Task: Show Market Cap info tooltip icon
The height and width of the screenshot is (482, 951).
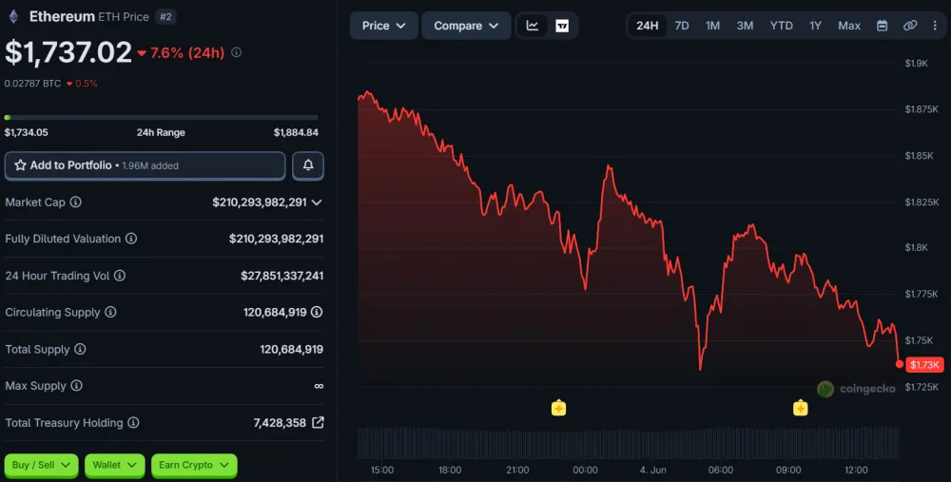Action: [x=76, y=202]
